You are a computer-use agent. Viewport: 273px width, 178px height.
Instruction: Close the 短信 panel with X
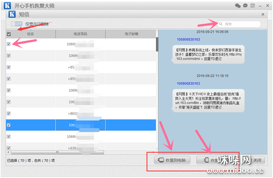point(263,14)
